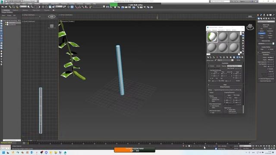Activate the Select and Rotate tool
276x155 pixels.
pyautogui.click(x=47, y=7)
